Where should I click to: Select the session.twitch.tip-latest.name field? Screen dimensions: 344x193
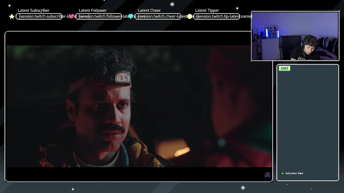pyautogui.click(x=217, y=16)
